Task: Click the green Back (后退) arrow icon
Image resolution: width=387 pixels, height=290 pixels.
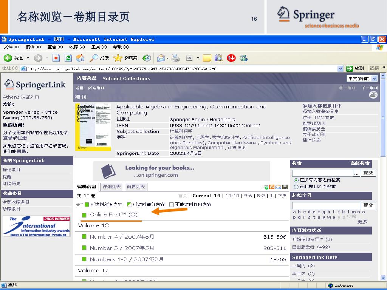Action: tap(8, 58)
